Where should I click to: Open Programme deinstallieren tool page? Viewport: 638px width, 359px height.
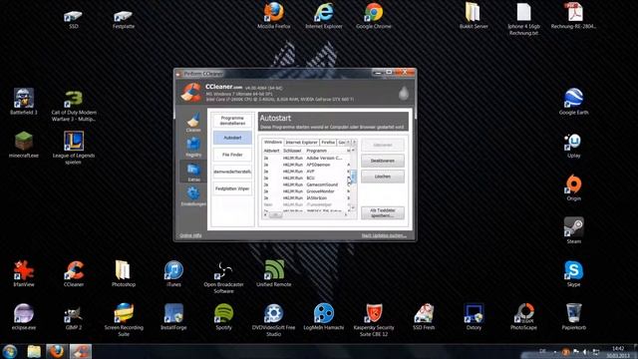(x=232, y=121)
